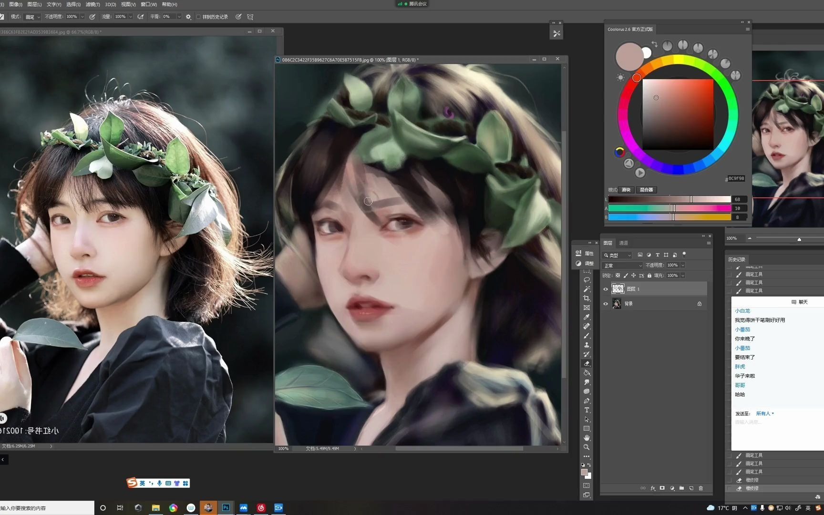This screenshot has height=515, width=824.
Task: Create new group folder icon in Layers panel
Action: 681,488
